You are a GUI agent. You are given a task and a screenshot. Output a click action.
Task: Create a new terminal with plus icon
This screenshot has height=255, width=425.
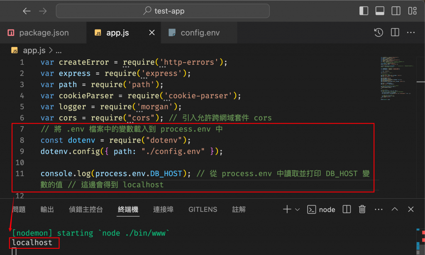coord(287,209)
